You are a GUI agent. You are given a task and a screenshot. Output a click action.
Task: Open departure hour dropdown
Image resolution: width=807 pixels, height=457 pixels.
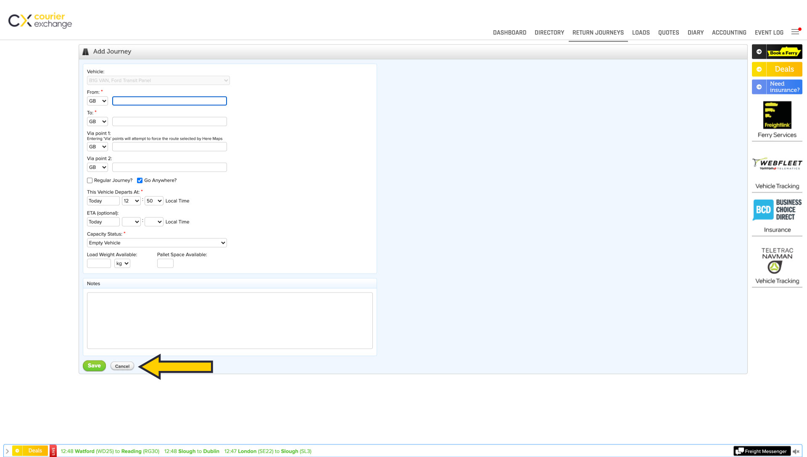131,201
